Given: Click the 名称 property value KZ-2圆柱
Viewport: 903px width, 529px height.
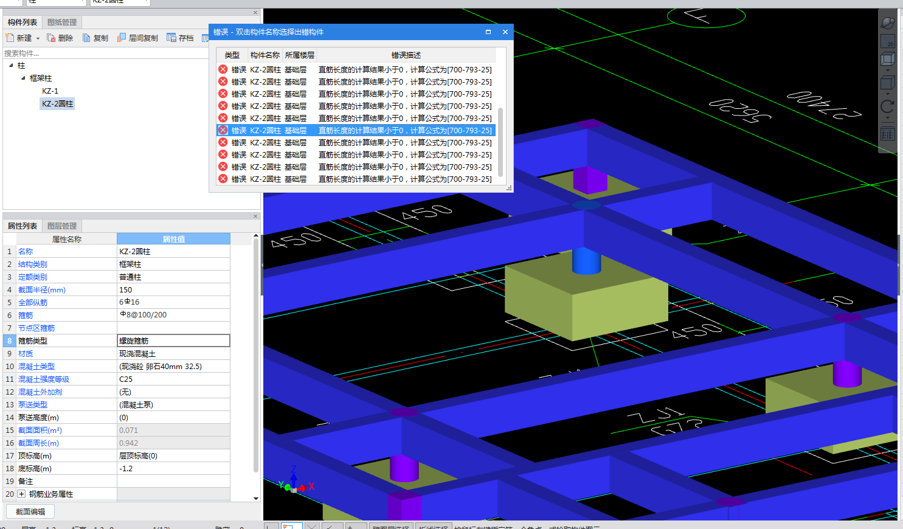Looking at the screenshot, I should point(173,252).
